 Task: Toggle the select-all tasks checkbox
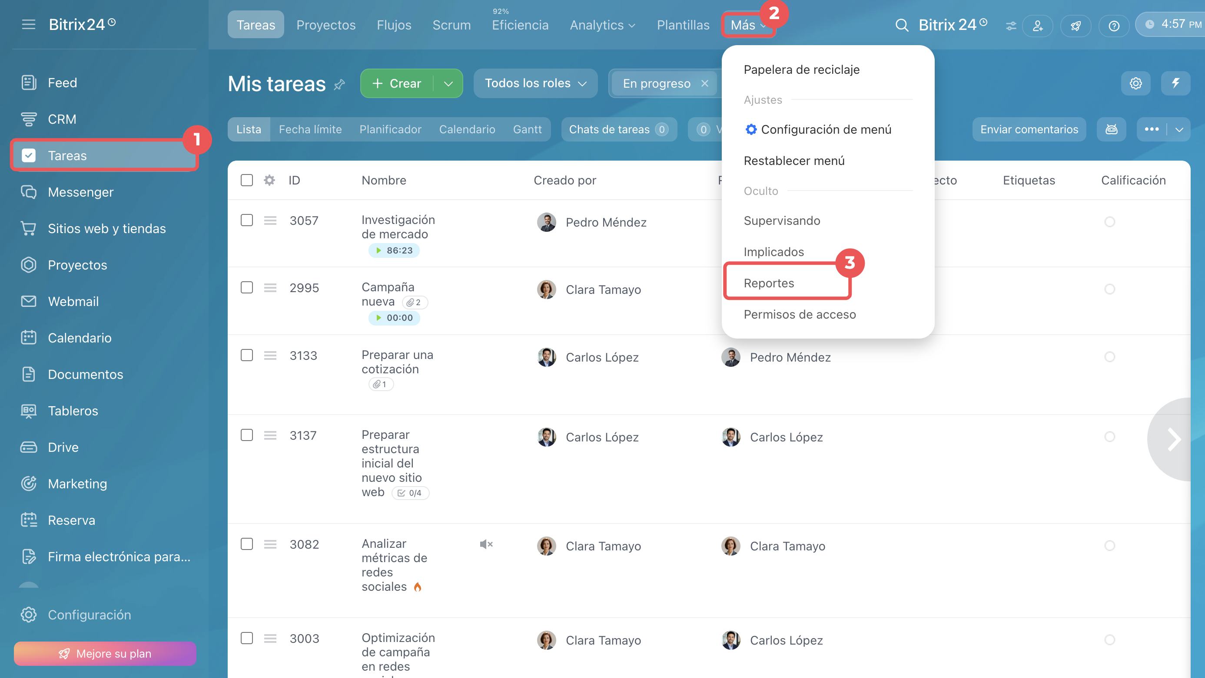[246, 180]
